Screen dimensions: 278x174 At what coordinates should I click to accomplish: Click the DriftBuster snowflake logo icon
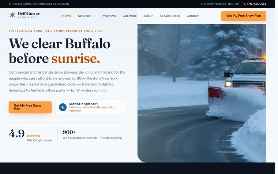(12, 15)
